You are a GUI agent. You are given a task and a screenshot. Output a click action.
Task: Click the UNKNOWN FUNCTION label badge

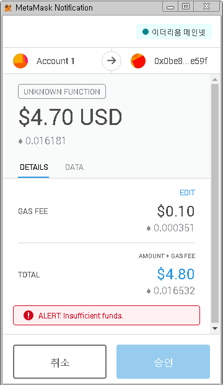click(x=62, y=92)
